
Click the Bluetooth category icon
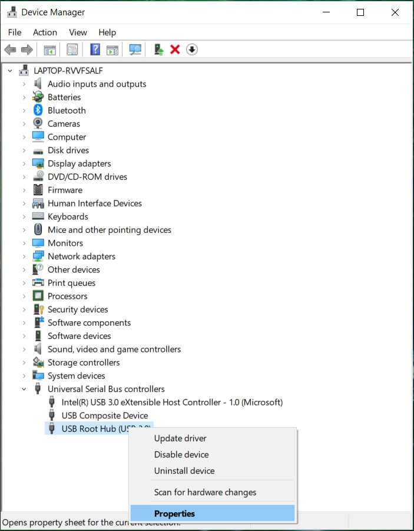pos(38,110)
